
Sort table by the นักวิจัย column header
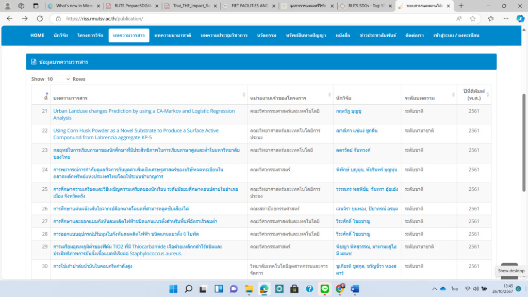tap(366, 98)
